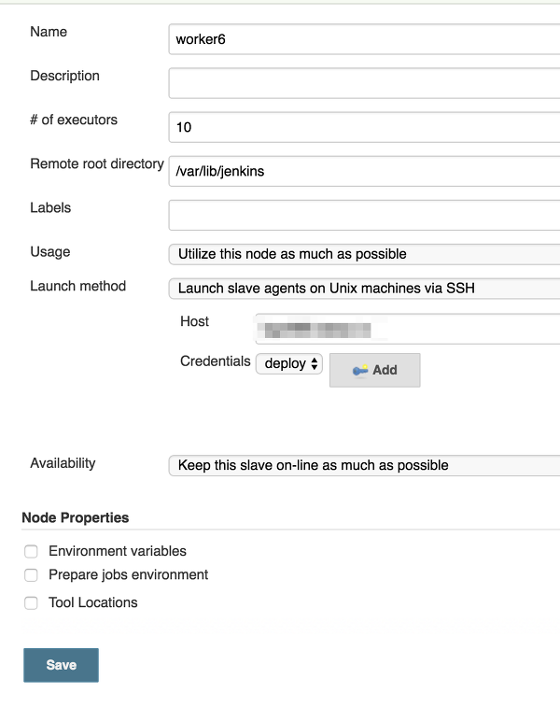The width and height of the screenshot is (560, 721).
Task: Click the Environment variables label
Action: [x=118, y=551]
